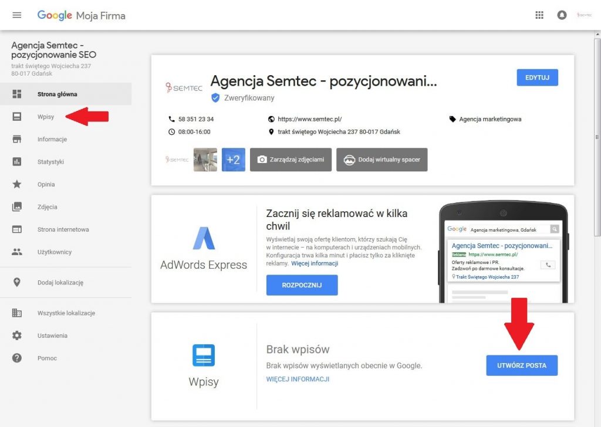Select Wszystkie lokalizacje in the sidebar
Image resolution: width=601 pixels, height=427 pixels.
66,313
